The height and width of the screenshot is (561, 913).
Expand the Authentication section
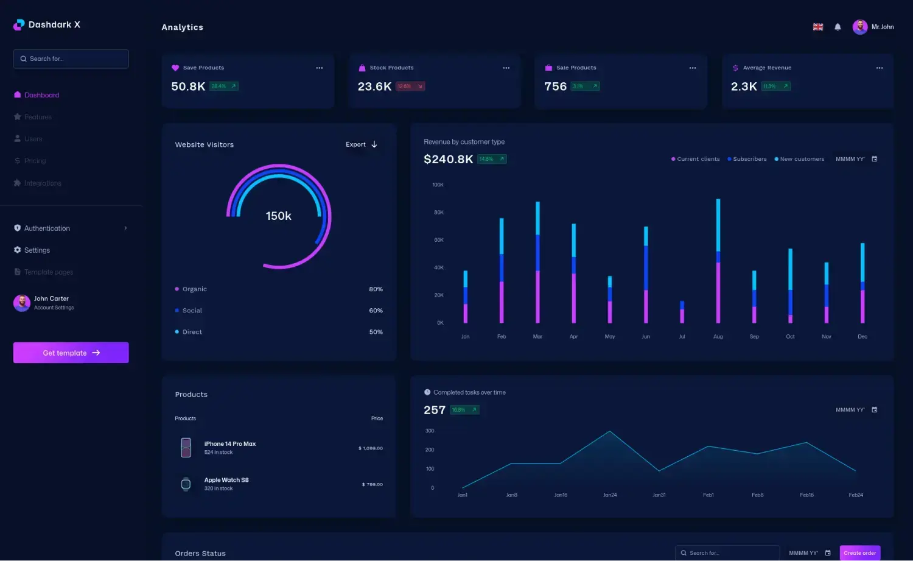point(125,228)
